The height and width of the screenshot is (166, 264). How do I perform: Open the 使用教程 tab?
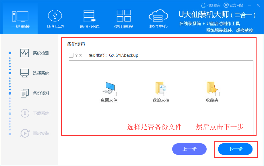[124, 19]
